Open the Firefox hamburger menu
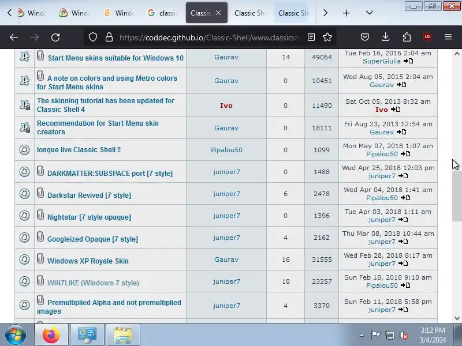Viewport: 462px width, 346px height. tap(448, 37)
